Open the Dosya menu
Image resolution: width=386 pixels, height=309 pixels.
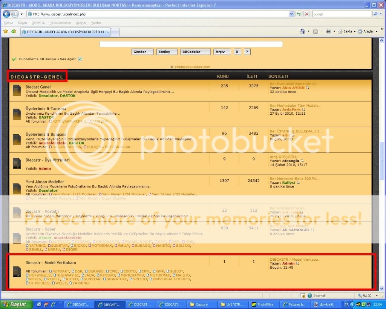(8, 23)
